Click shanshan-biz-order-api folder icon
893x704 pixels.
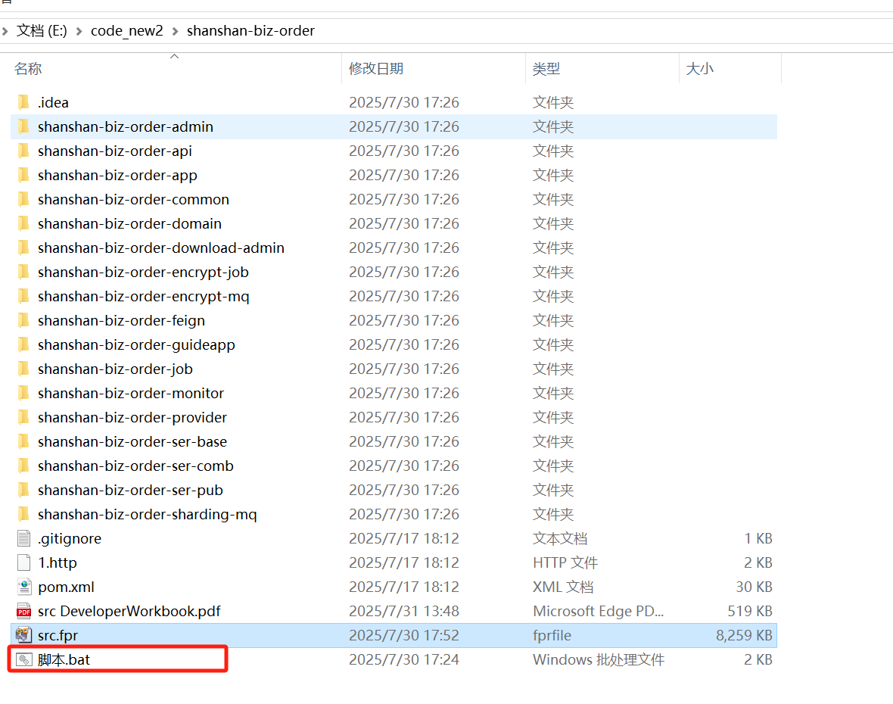23,151
